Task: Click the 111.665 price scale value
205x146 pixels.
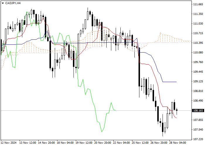Action: (x=198, y=4)
